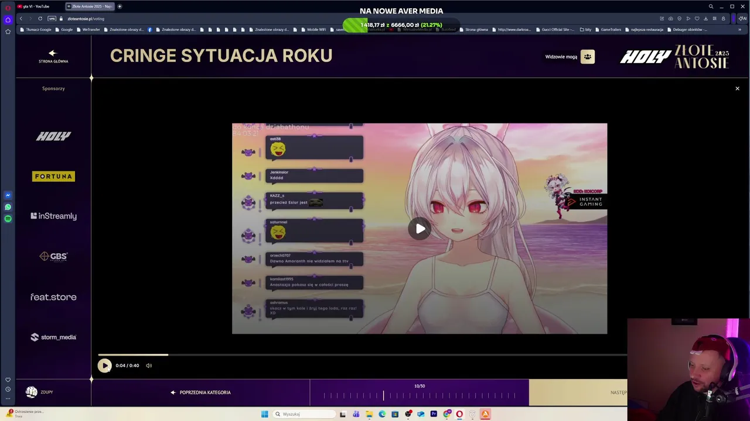The width and height of the screenshot is (750, 421).
Task: Select the Złote Antosie 2025 browser tab
Action: click(x=88, y=6)
